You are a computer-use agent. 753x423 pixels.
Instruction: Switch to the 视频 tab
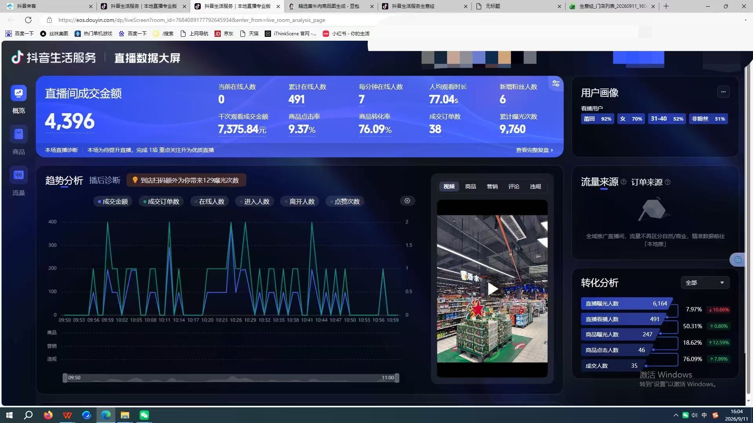coord(449,186)
